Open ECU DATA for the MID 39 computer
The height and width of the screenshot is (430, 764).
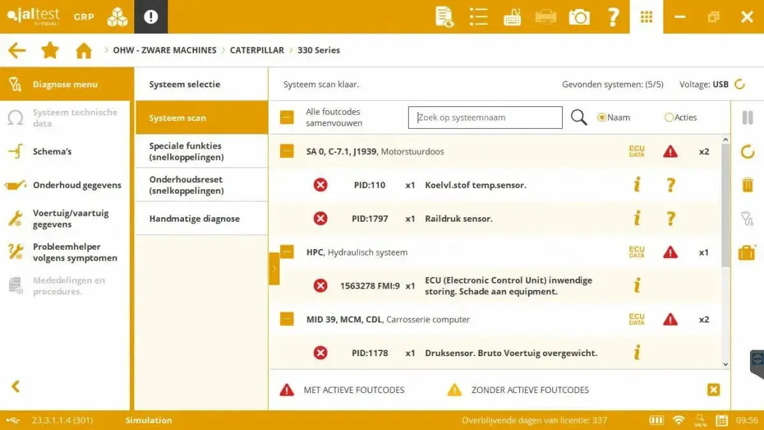[635, 319]
